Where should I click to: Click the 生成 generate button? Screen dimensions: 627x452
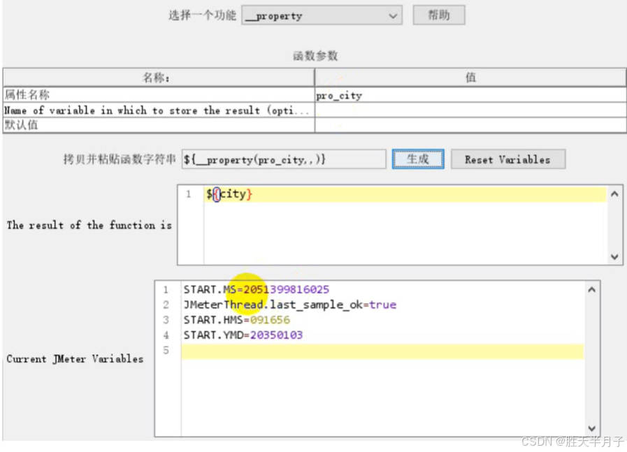pyautogui.click(x=418, y=159)
